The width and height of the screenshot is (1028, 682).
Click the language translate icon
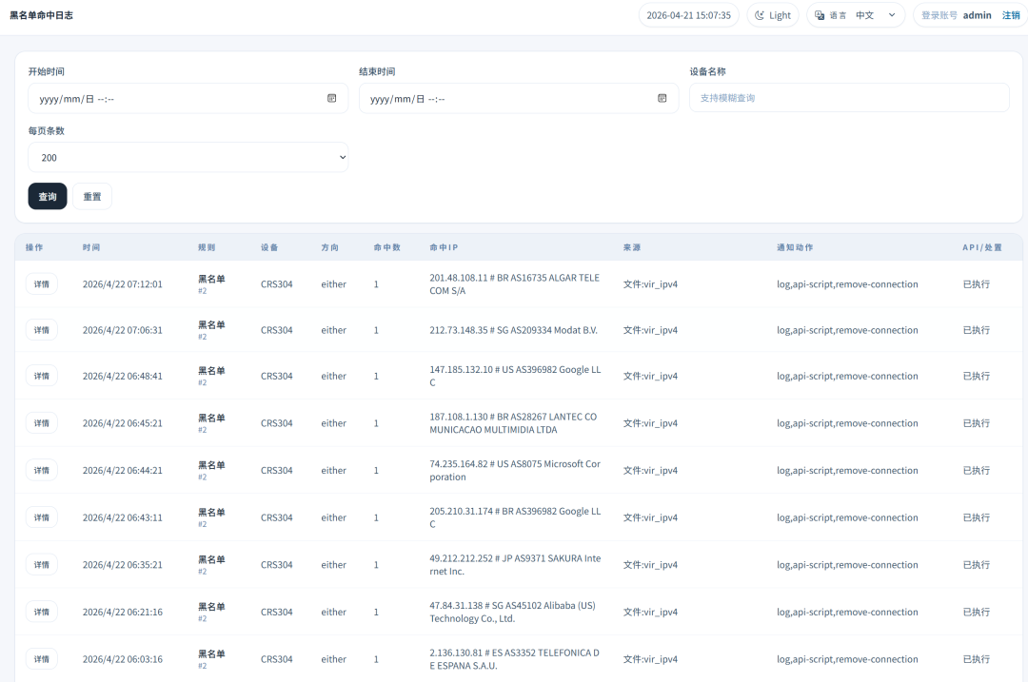[820, 15]
